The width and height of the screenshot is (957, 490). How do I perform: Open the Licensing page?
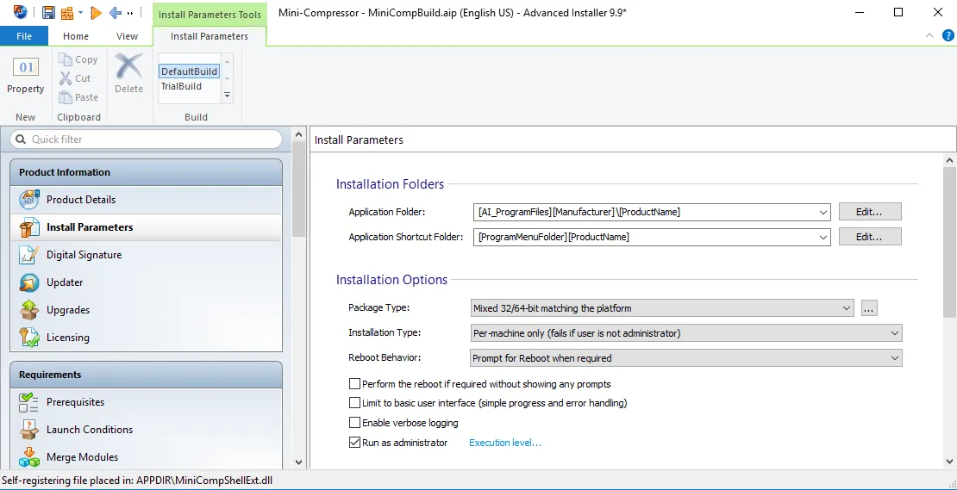coord(146,337)
